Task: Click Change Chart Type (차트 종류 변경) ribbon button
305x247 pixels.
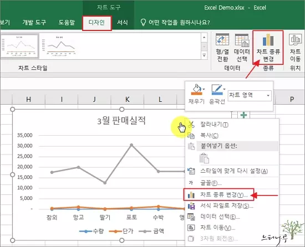Action: coord(268,48)
